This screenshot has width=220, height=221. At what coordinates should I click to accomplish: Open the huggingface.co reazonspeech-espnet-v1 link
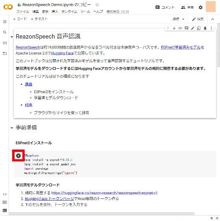pos(104,193)
